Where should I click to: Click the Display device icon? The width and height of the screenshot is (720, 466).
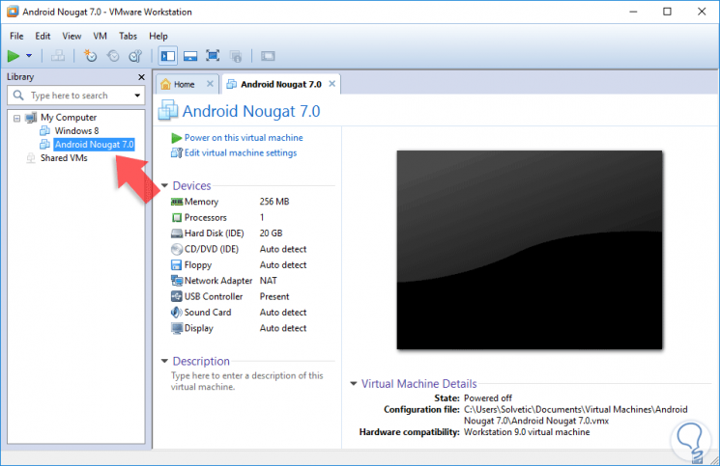tap(177, 329)
